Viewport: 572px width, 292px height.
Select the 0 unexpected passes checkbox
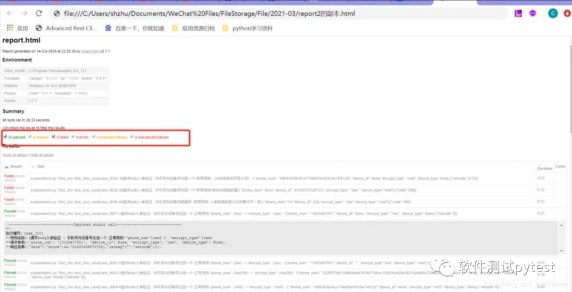point(132,137)
